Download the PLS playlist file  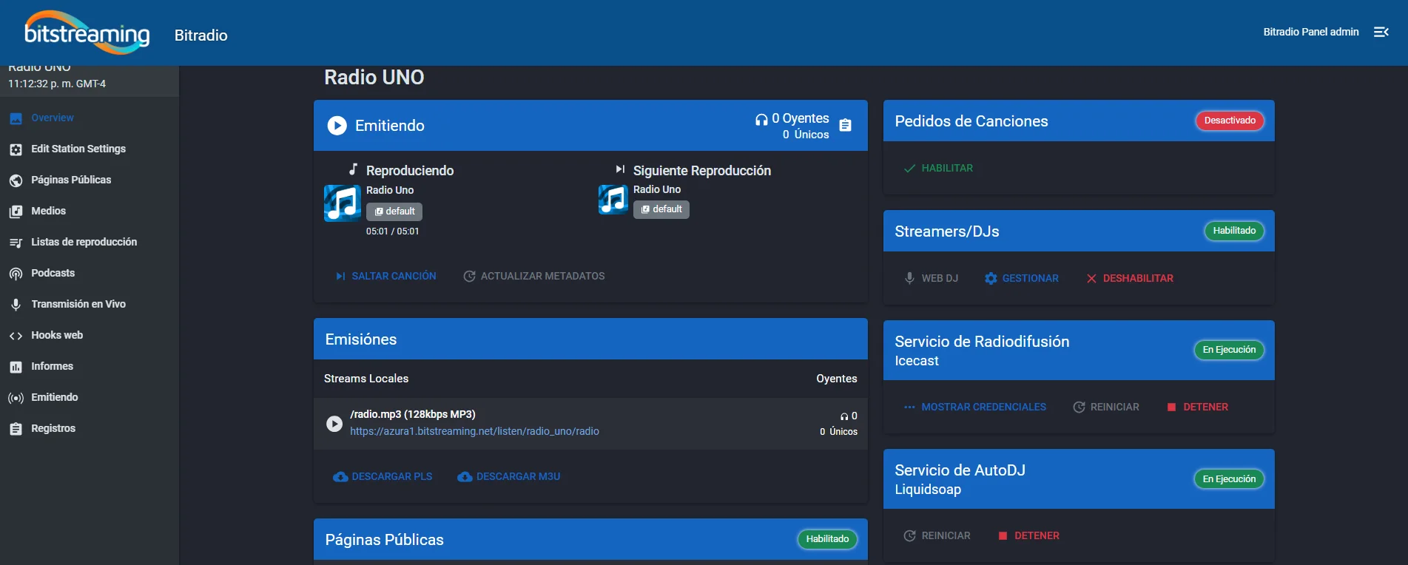point(383,476)
